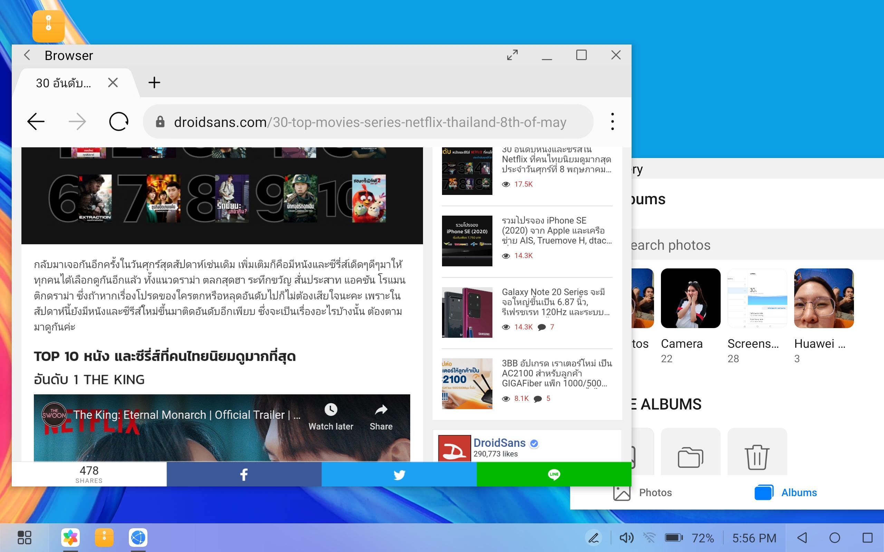
Task: Open the orange archive app in taskbar
Action: [x=104, y=538]
